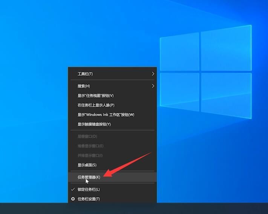Click 堆叠显示窗口(E) entry
The width and height of the screenshot is (268, 214).
(x=112, y=146)
